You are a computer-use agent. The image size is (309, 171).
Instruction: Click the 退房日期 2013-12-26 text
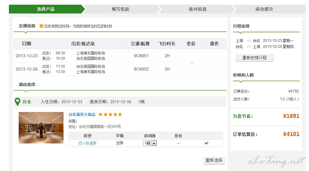pos(110,102)
